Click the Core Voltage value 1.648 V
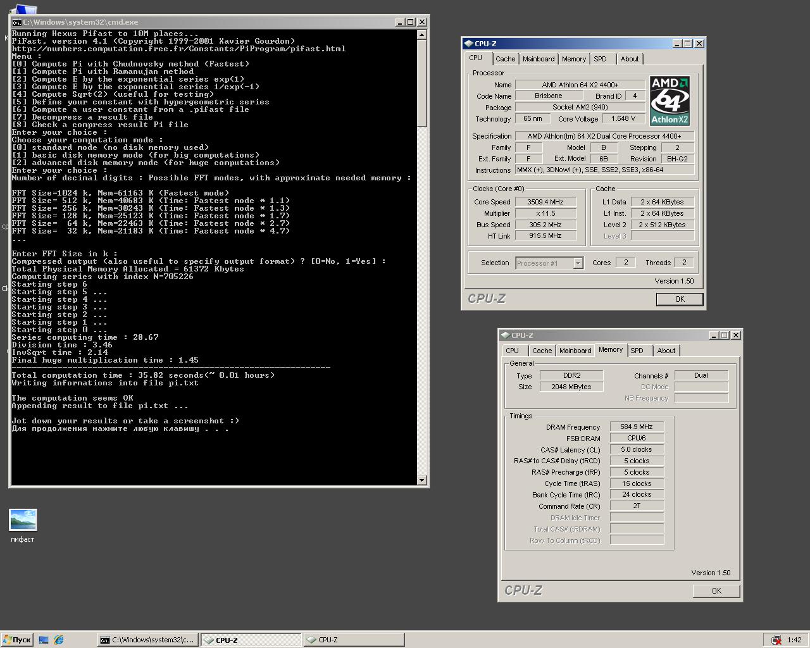 [x=624, y=119]
